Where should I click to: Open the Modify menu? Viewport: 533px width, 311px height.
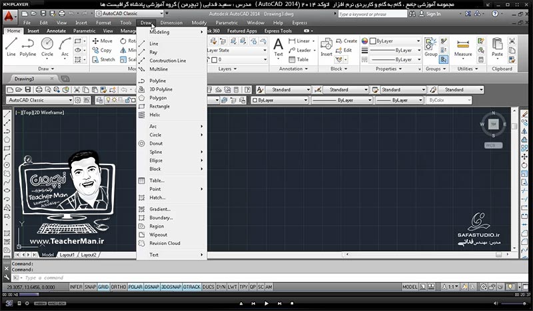(199, 23)
